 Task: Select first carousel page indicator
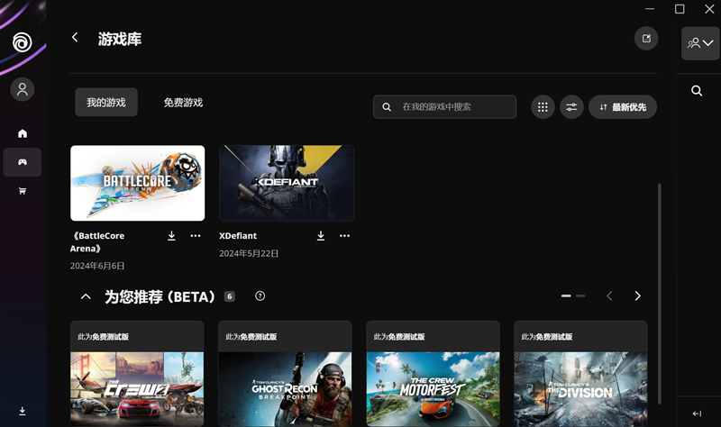[566, 296]
